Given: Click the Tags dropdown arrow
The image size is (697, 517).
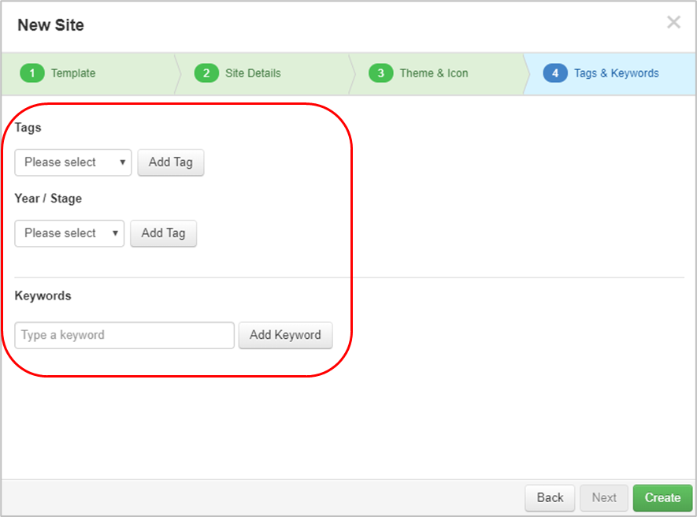Looking at the screenshot, I should (x=122, y=162).
